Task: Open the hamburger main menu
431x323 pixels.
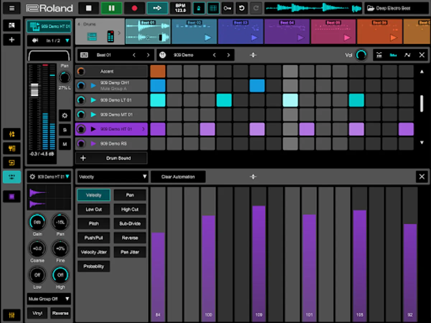Action: click(x=11, y=8)
